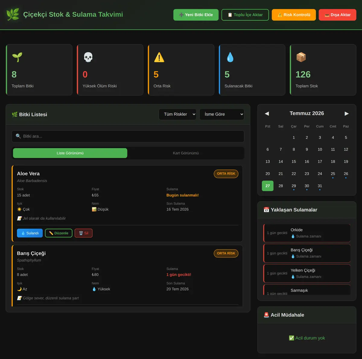362x359 pixels.
Task: Click the "Aloe Barbadensis" scientific name
Action: click(32, 181)
